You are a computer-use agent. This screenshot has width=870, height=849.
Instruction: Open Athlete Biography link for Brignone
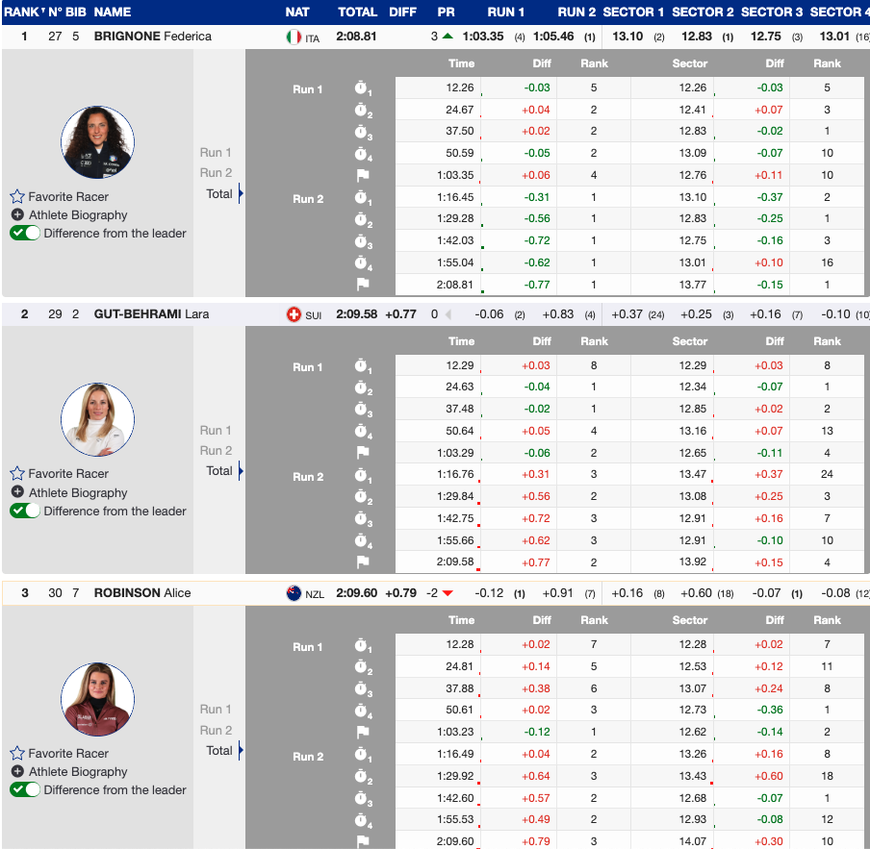point(77,215)
